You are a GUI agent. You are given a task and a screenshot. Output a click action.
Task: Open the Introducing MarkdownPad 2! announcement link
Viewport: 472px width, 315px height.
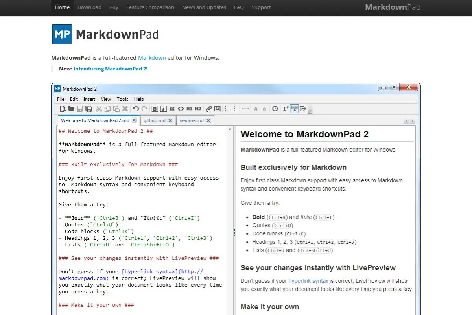tap(111, 69)
